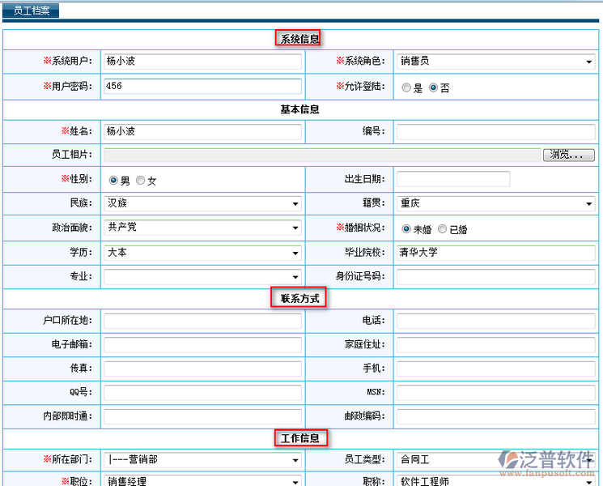Click the 浏览 button for employee photo
Image resolution: width=603 pixels, height=486 pixels.
tap(571, 155)
